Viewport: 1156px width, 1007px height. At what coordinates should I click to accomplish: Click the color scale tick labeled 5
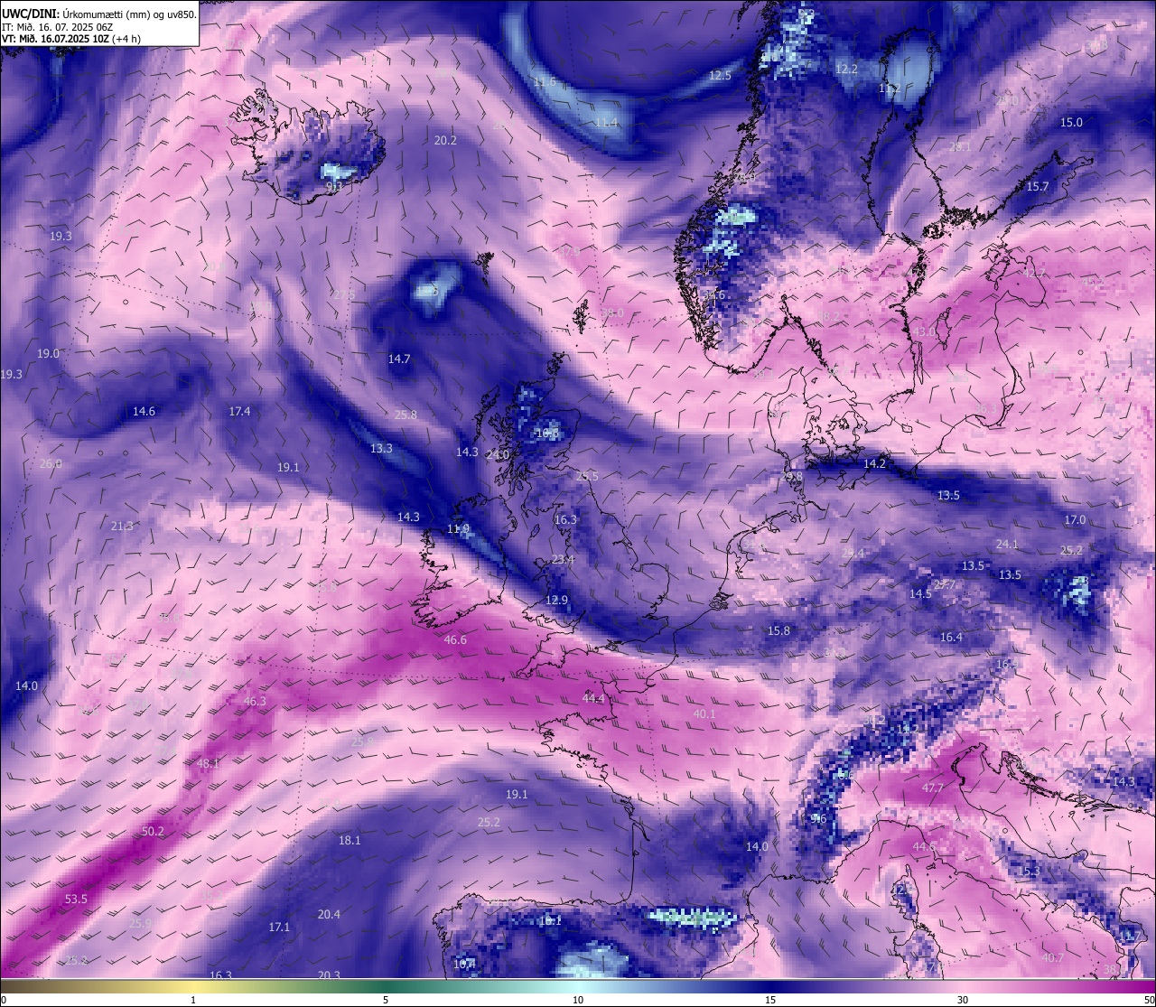click(386, 999)
